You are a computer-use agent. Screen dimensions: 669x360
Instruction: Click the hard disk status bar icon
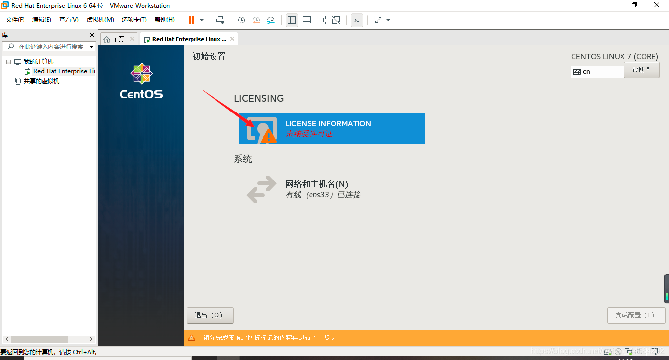[609, 351]
